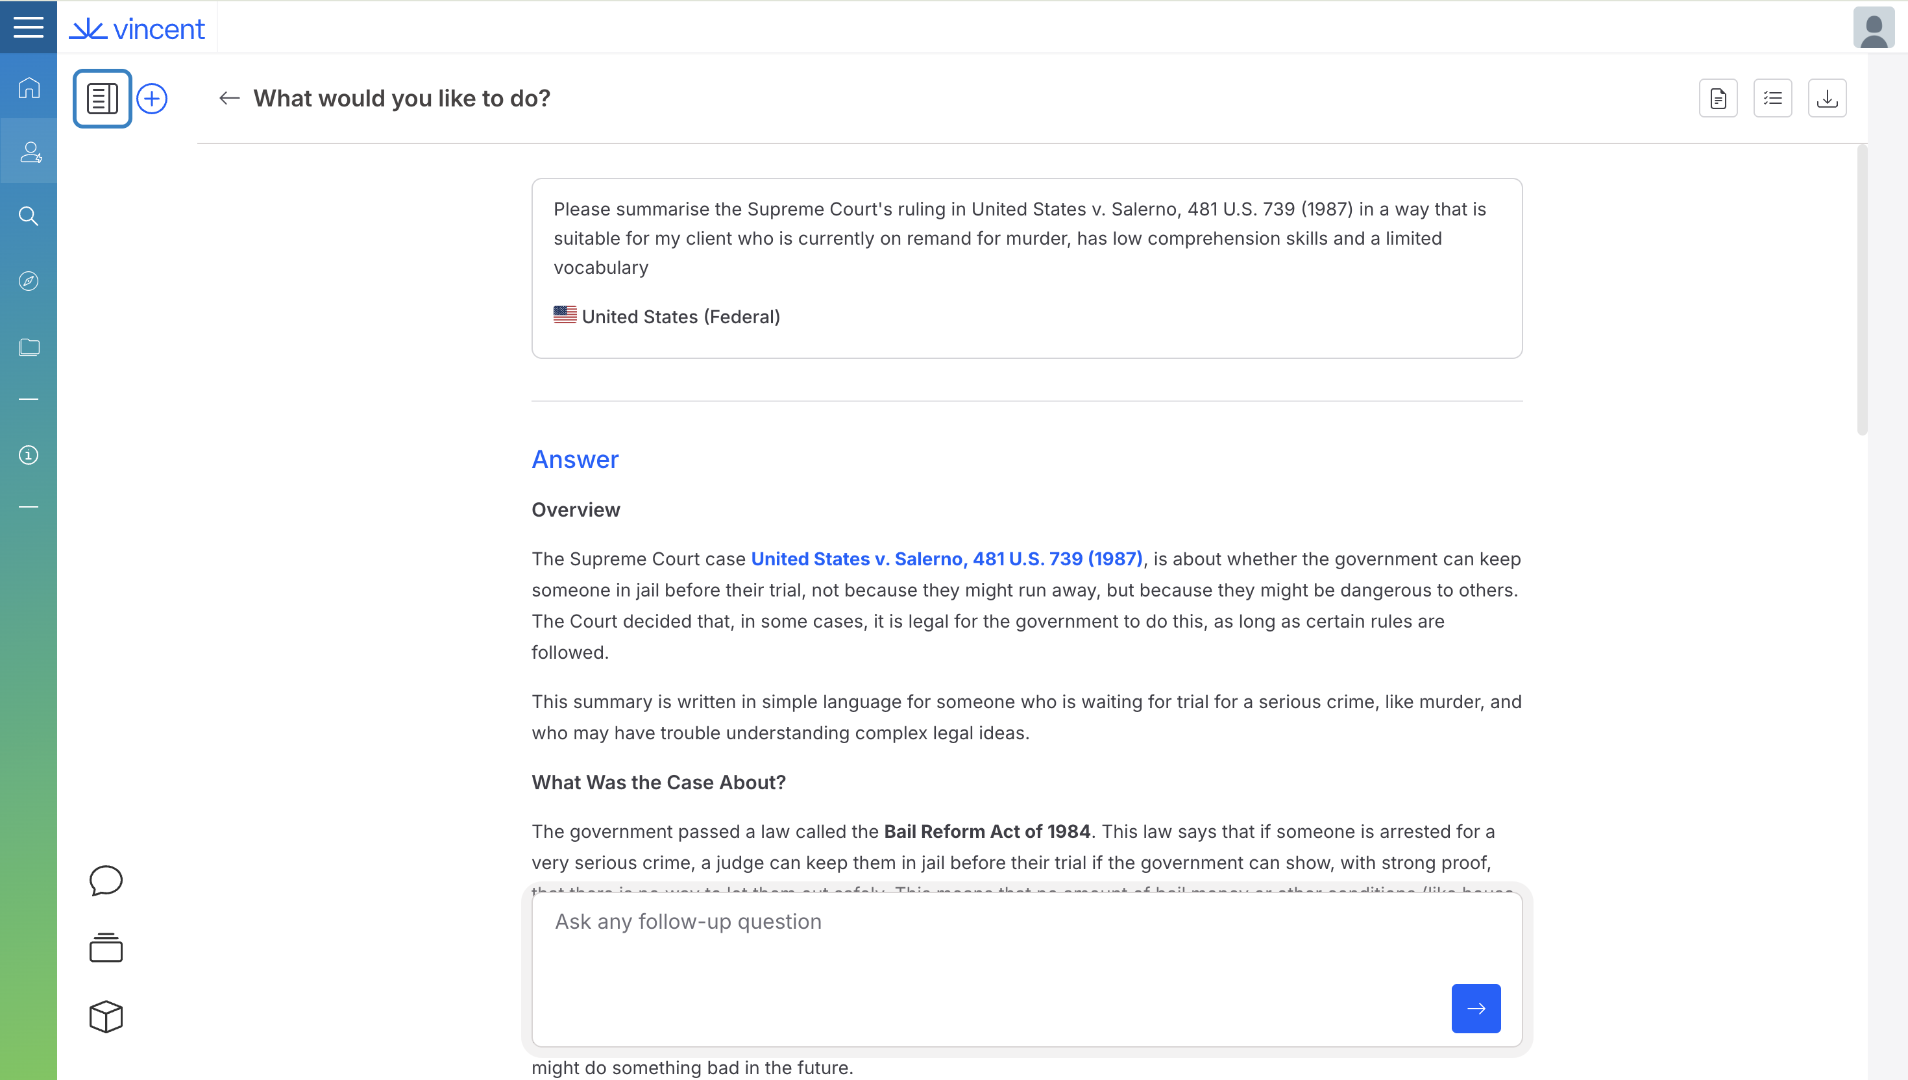Open the hamburger main menu
Image resolution: width=1908 pixels, height=1080 pixels.
click(28, 27)
